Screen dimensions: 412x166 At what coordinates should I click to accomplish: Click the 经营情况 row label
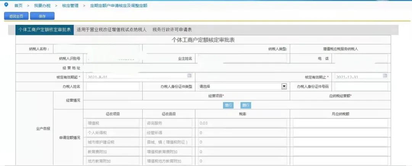pyautogui.click(x=73, y=100)
